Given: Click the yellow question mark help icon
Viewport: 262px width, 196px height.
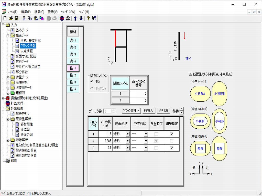Looking at the screenshot, I should [x=88, y=18].
